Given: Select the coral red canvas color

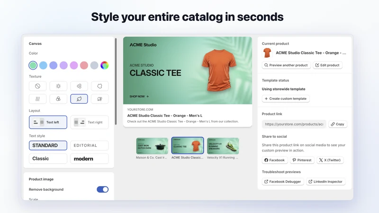Looking at the screenshot, I should click(x=84, y=65).
